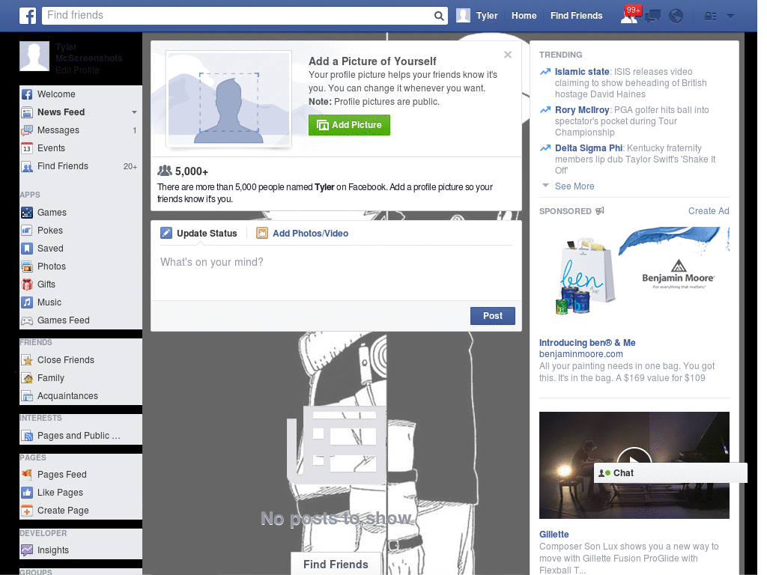Open the Chat tab
This screenshot has width=767, height=575.
(x=670, y=473)
